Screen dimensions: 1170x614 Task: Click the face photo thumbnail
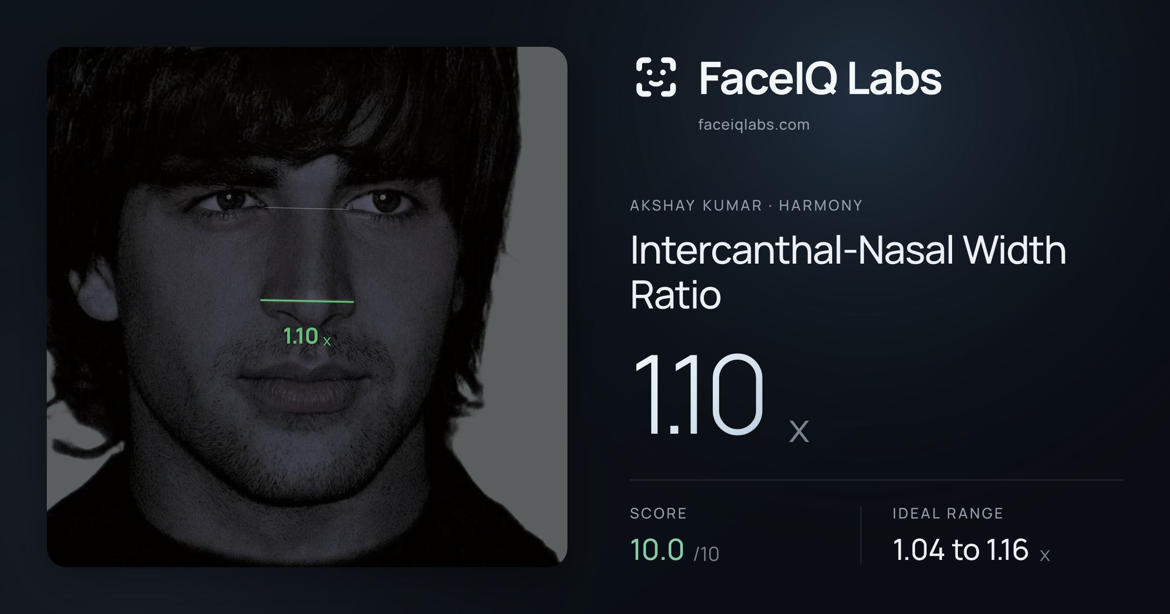(307, 307)
